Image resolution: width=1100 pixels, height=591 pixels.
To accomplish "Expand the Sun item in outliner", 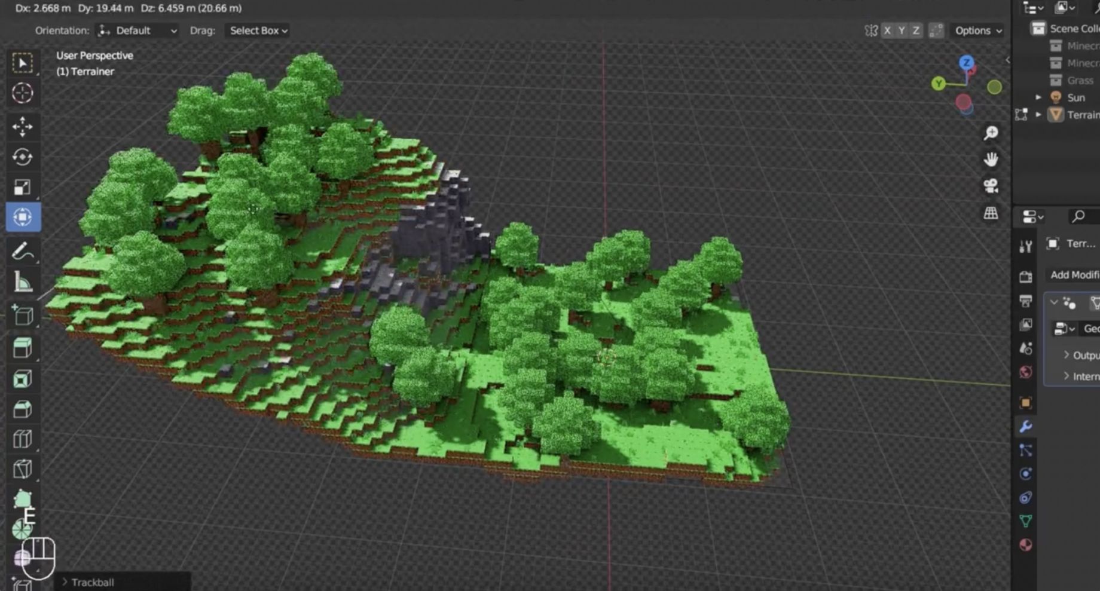I will pos(1038,97).
